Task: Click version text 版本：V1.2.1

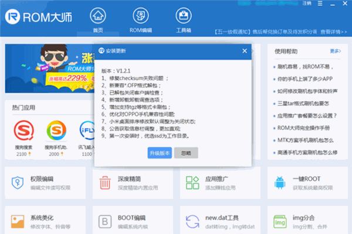Action: click(116, 71)
